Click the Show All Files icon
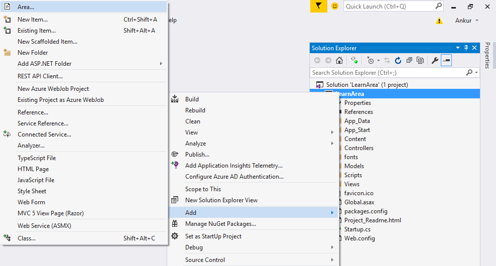Viewport: 496px width, 266px height. [x=420, y=60]
